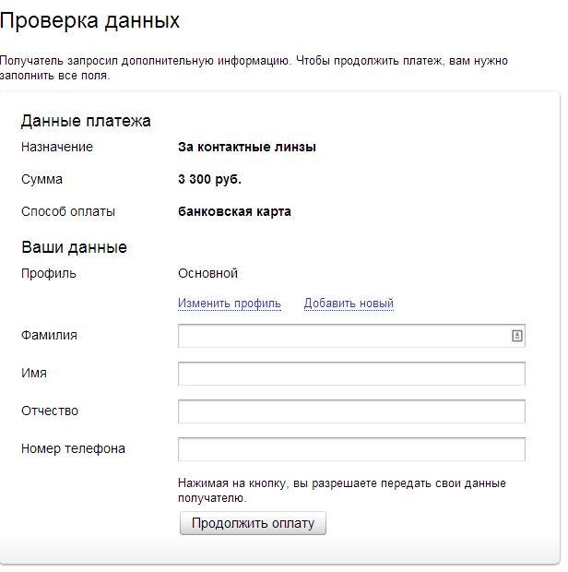This screenshot has height=572, width=568.
Task: Click the банковская карта payment method value
Action: [x=234, y=211]
